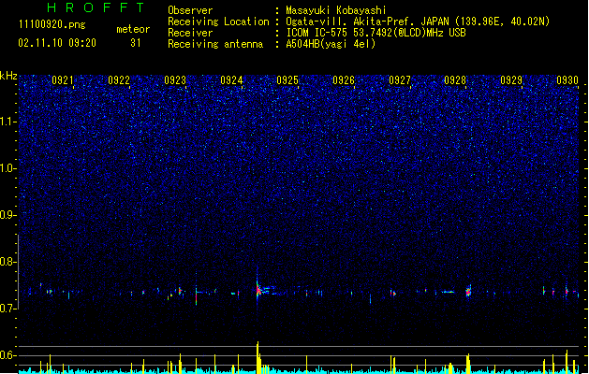Click the 0930 time marker
Viewport: 589px width, 374px height.
[x=567, y=80]
